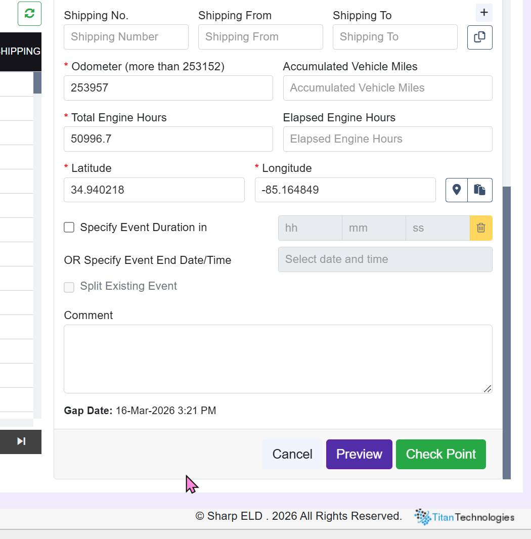
Task: Click the yellow trash icon for duration
Action: 481,228
